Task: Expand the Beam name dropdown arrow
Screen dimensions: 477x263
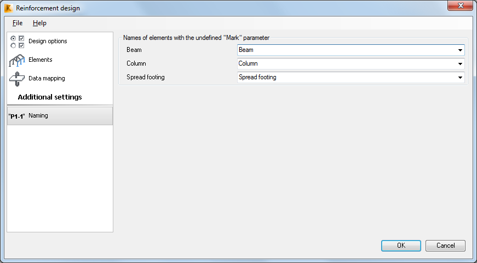Action: [461, 50]
